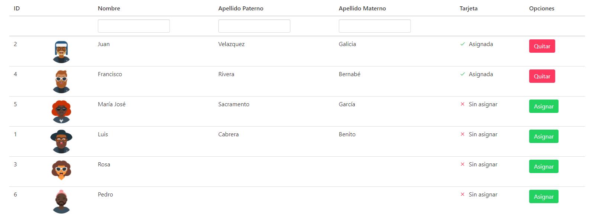Sort by the ID column header
Image resolution: width=592 pixels, height=218 pixels.
tap(17, 9)
